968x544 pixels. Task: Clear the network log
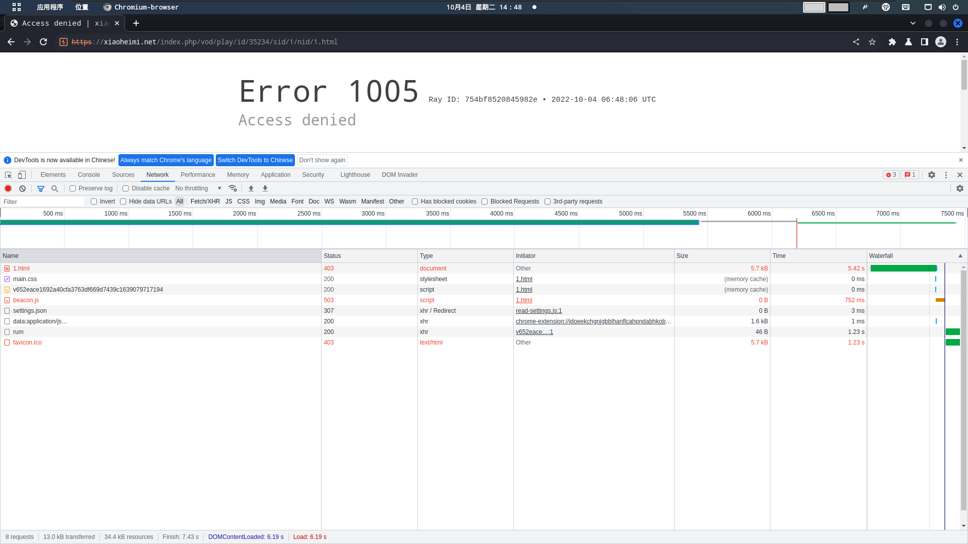point(22,188)
